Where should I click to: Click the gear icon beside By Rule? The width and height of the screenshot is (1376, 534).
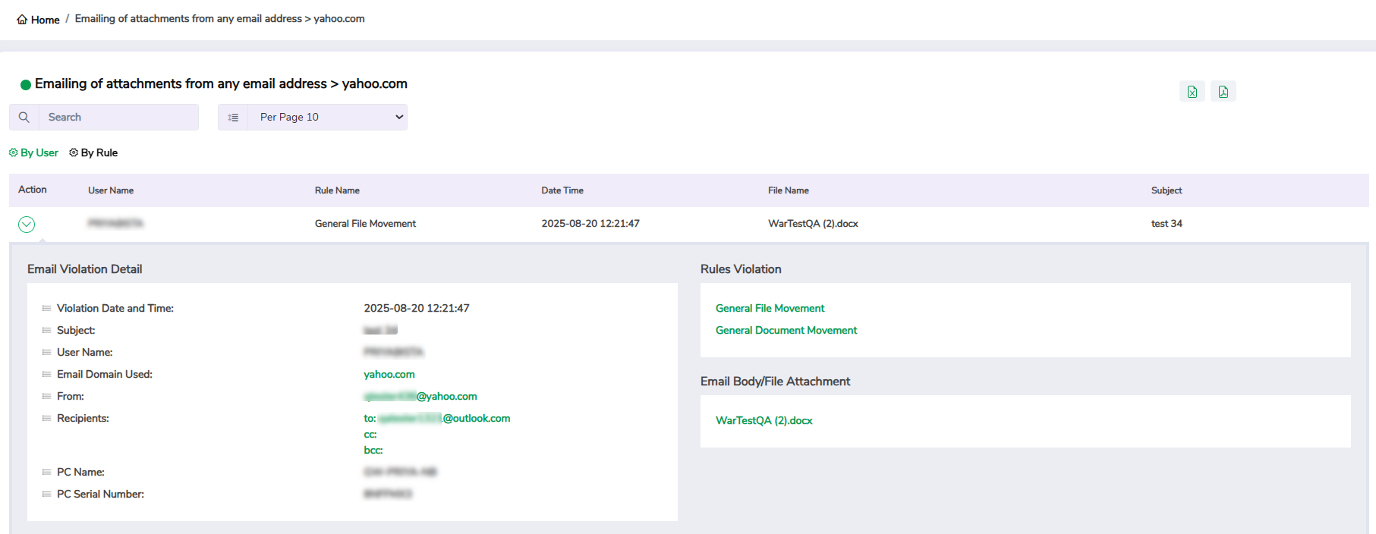[74, 152]
